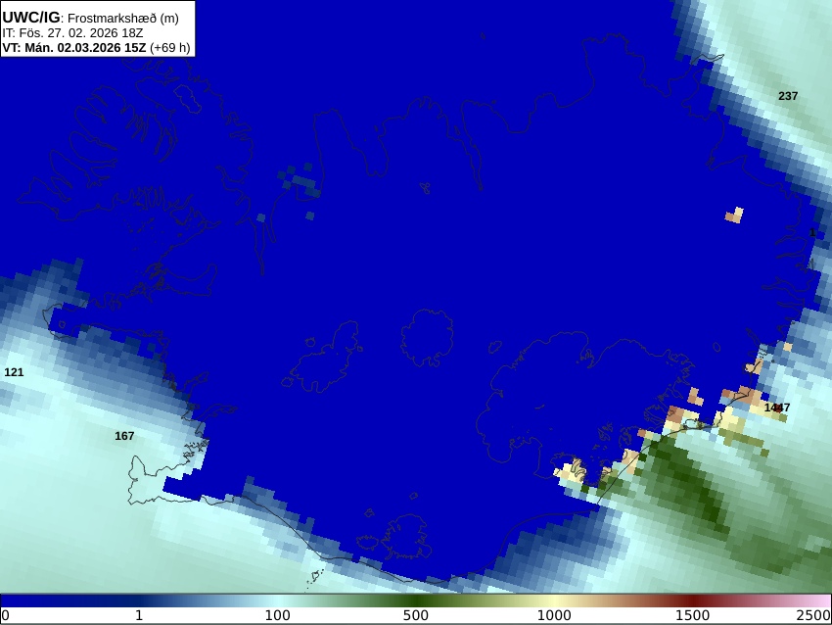This screenshot has height=625, width=832.
Task: Click the map value label '237'
Action: pos(788,96)
